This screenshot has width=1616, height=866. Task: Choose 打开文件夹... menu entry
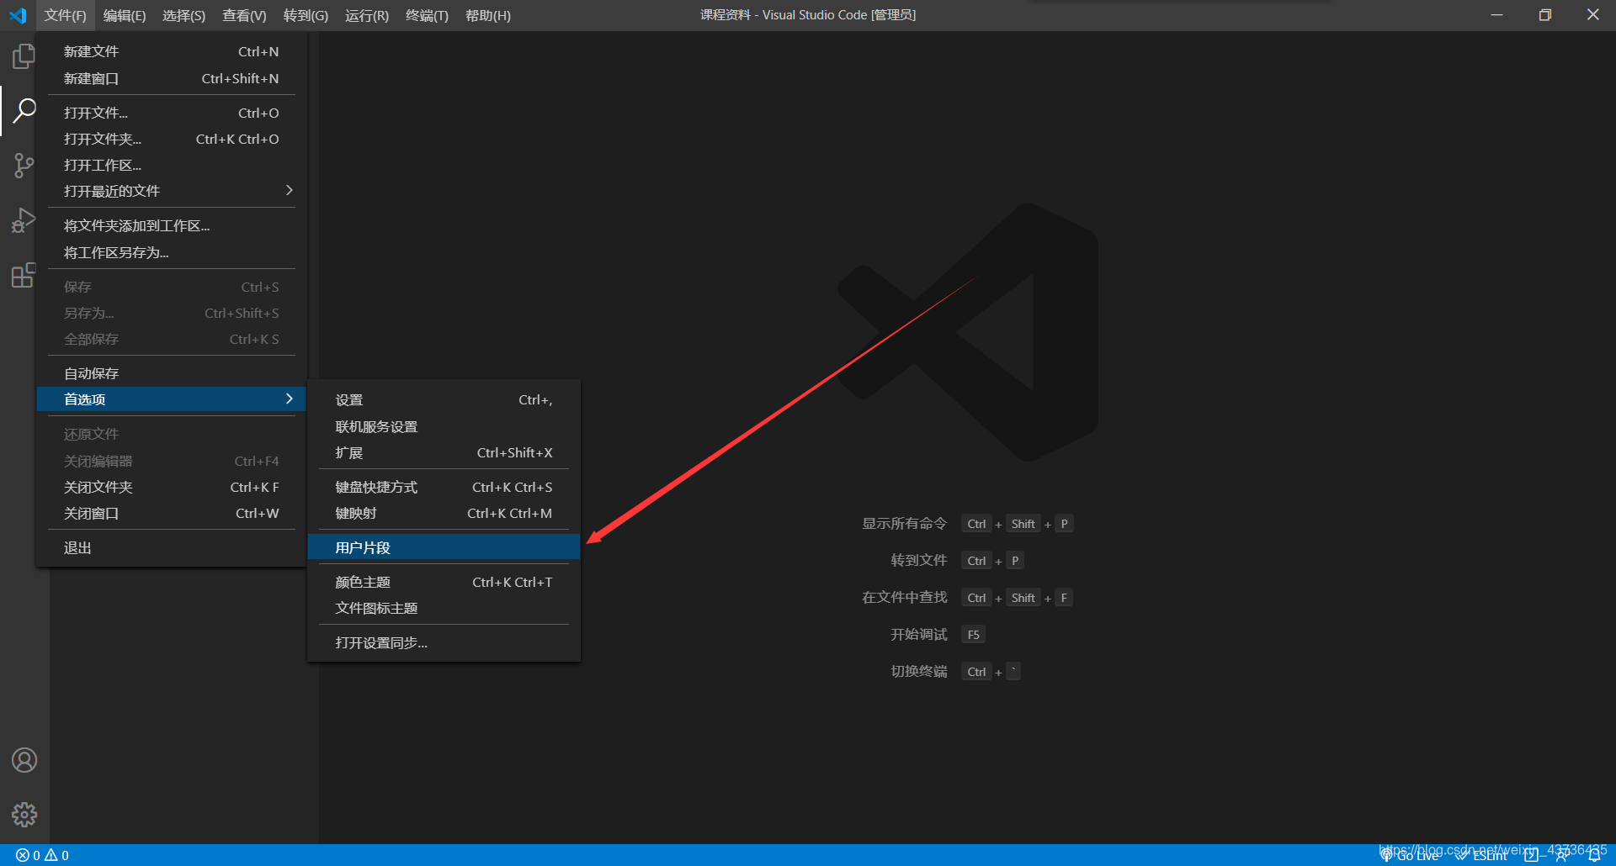[171, 139]
